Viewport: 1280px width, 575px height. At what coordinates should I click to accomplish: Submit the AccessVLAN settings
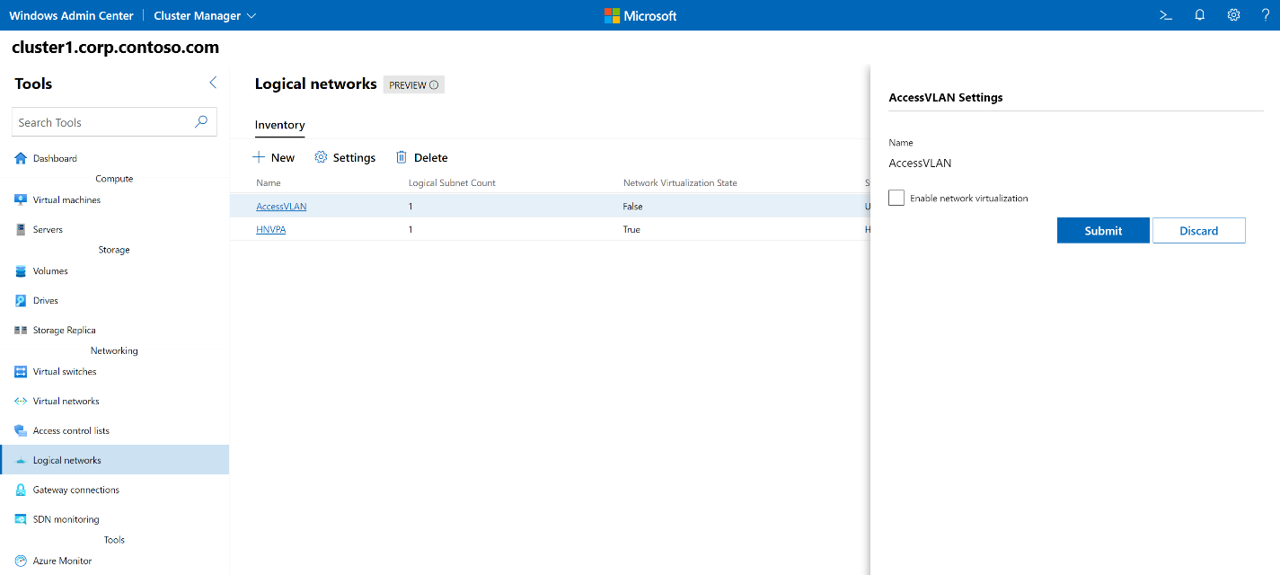tap(1102, 230)
